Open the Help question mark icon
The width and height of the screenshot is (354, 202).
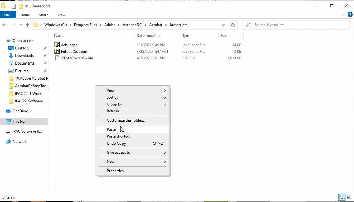[x=350, y=15]
